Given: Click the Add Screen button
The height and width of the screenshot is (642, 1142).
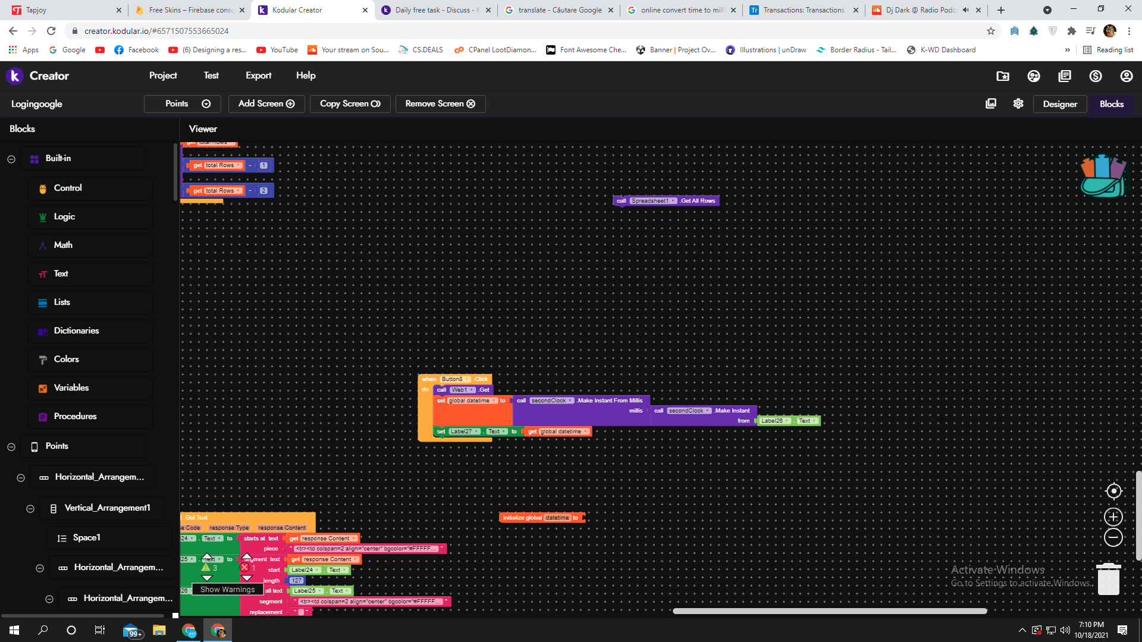Looking at the screenshot, I should pyautogui.click(x=266, y=103).
